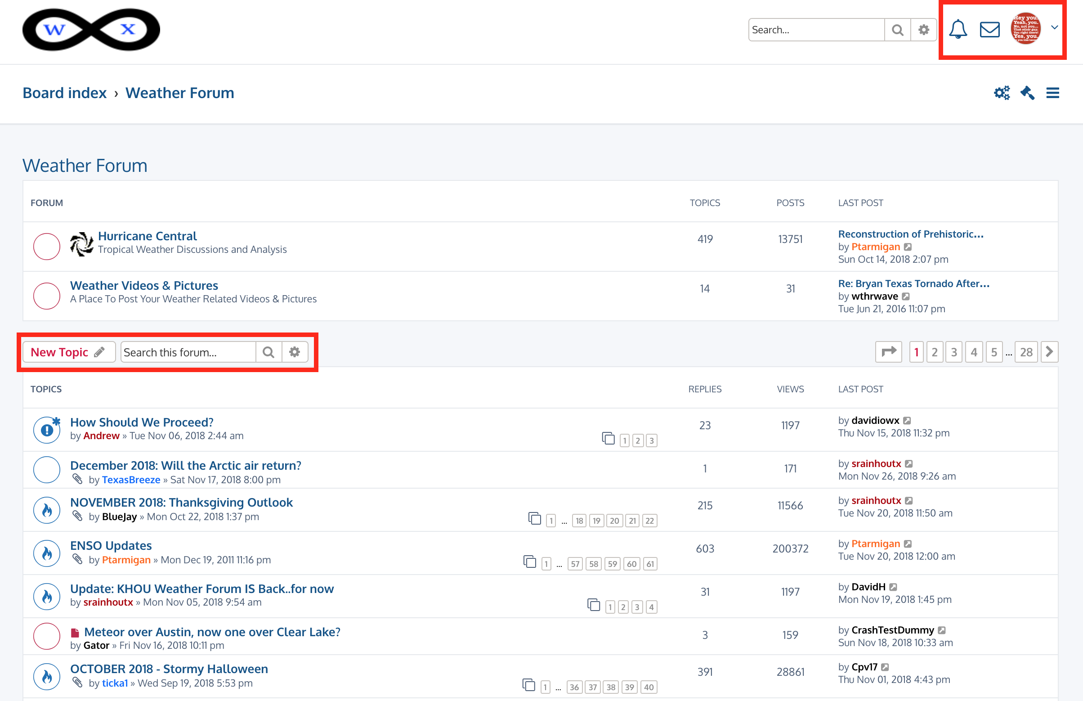This screenshot has width=1083, height=701.
Task: Open ENSO Updates topic
Action: click(111, 545)
